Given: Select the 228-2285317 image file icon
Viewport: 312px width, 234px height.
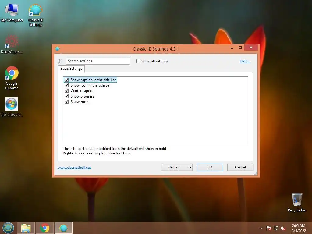Looking at the screenshot, I should pos(12,107).
